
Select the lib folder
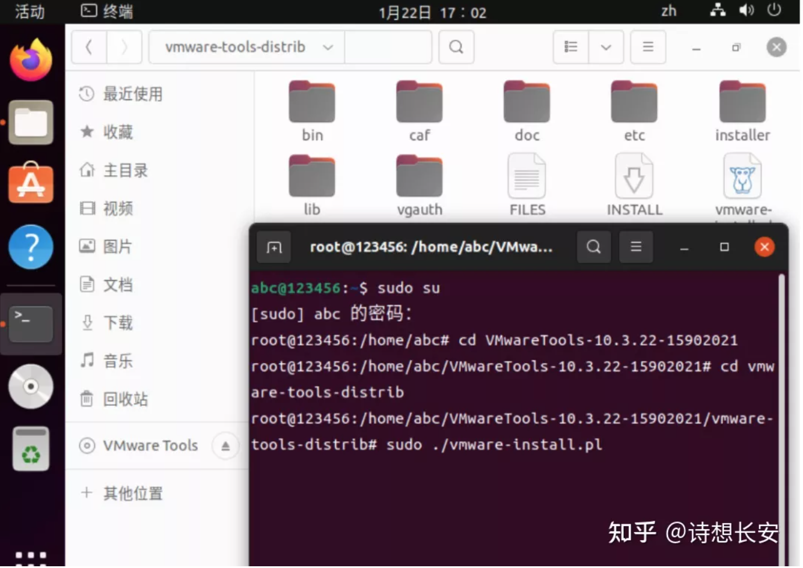pos(312,186)
